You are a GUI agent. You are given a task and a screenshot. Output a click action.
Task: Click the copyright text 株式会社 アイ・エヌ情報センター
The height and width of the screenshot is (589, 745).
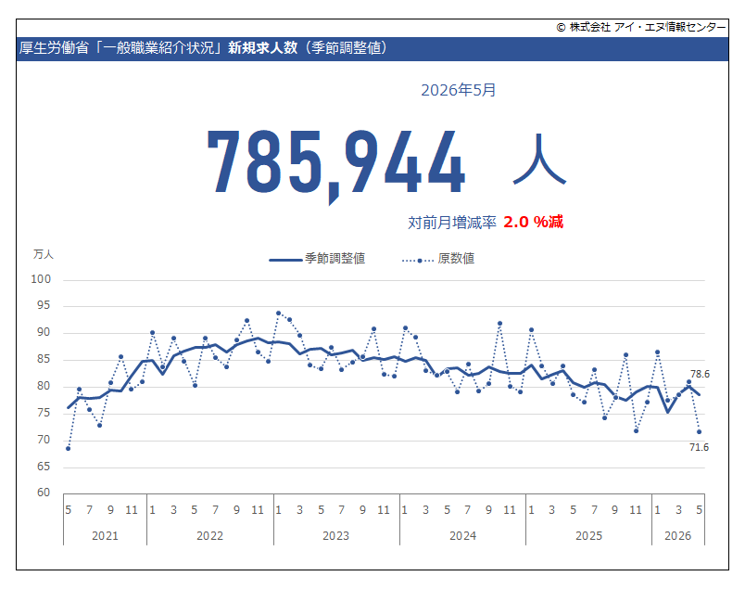[648, 27]
